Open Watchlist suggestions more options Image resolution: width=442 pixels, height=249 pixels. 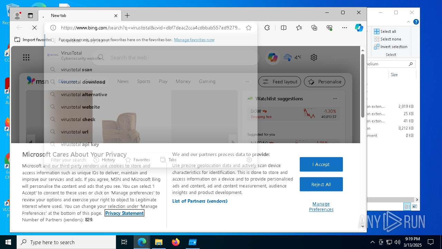pyautogui.click(x=335, y=99)
